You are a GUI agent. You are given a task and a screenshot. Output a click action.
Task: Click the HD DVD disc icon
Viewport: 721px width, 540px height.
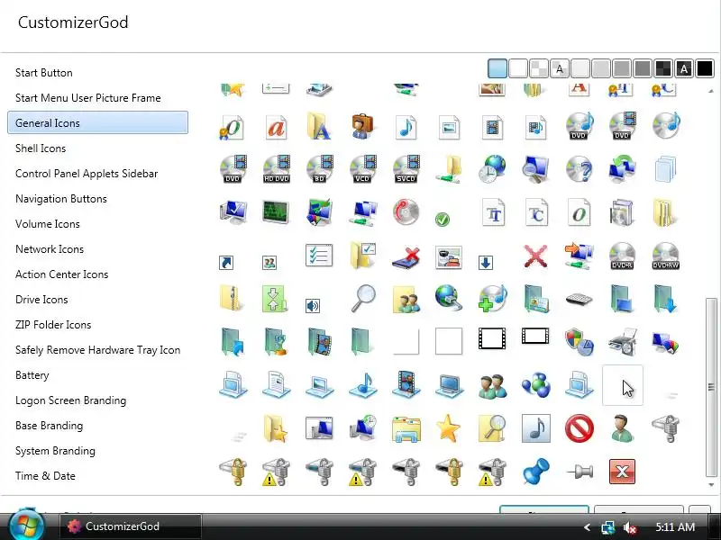click(x=277, y=169)
